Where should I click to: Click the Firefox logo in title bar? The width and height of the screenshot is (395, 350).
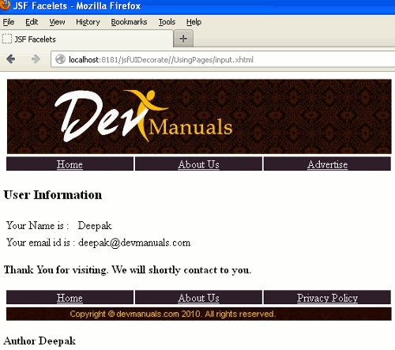(5, 5)
